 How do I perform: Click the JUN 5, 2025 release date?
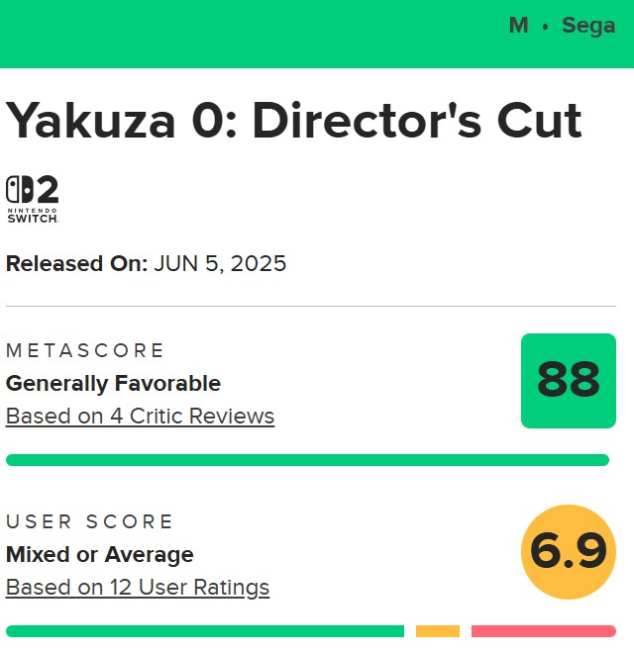pyautogui.click(x=220, y=263)
